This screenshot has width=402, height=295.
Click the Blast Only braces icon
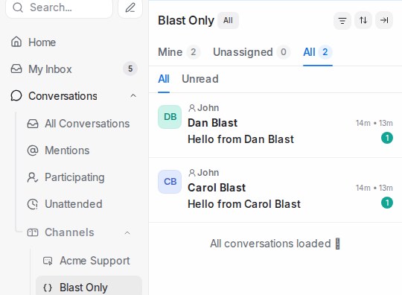click(x=48, y=288)
